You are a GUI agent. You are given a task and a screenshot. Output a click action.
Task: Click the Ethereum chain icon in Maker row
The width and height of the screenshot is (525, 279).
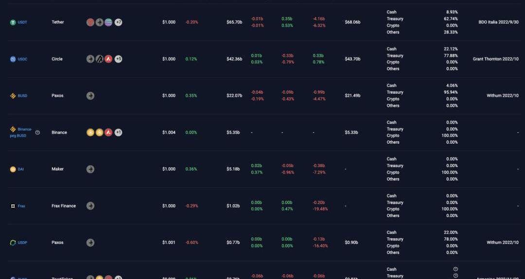90,169
